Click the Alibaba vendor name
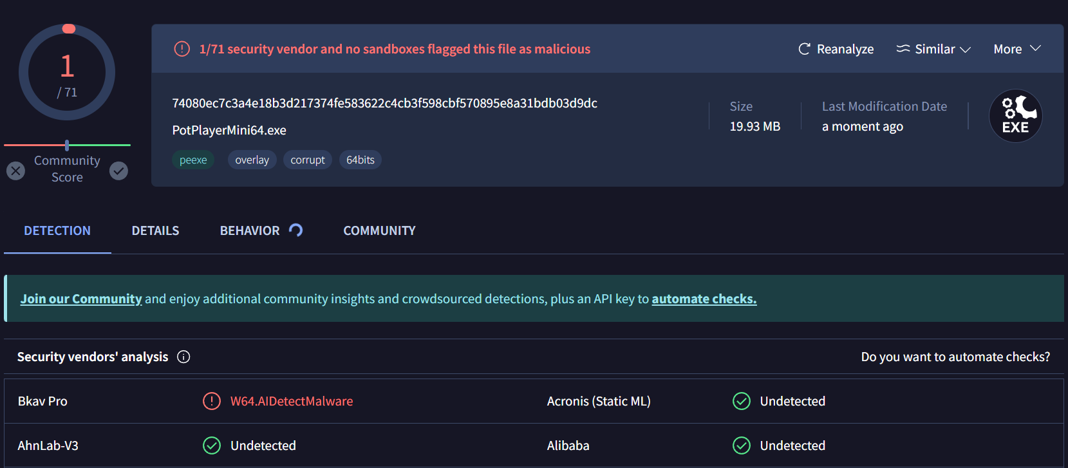 pos(568,445)
